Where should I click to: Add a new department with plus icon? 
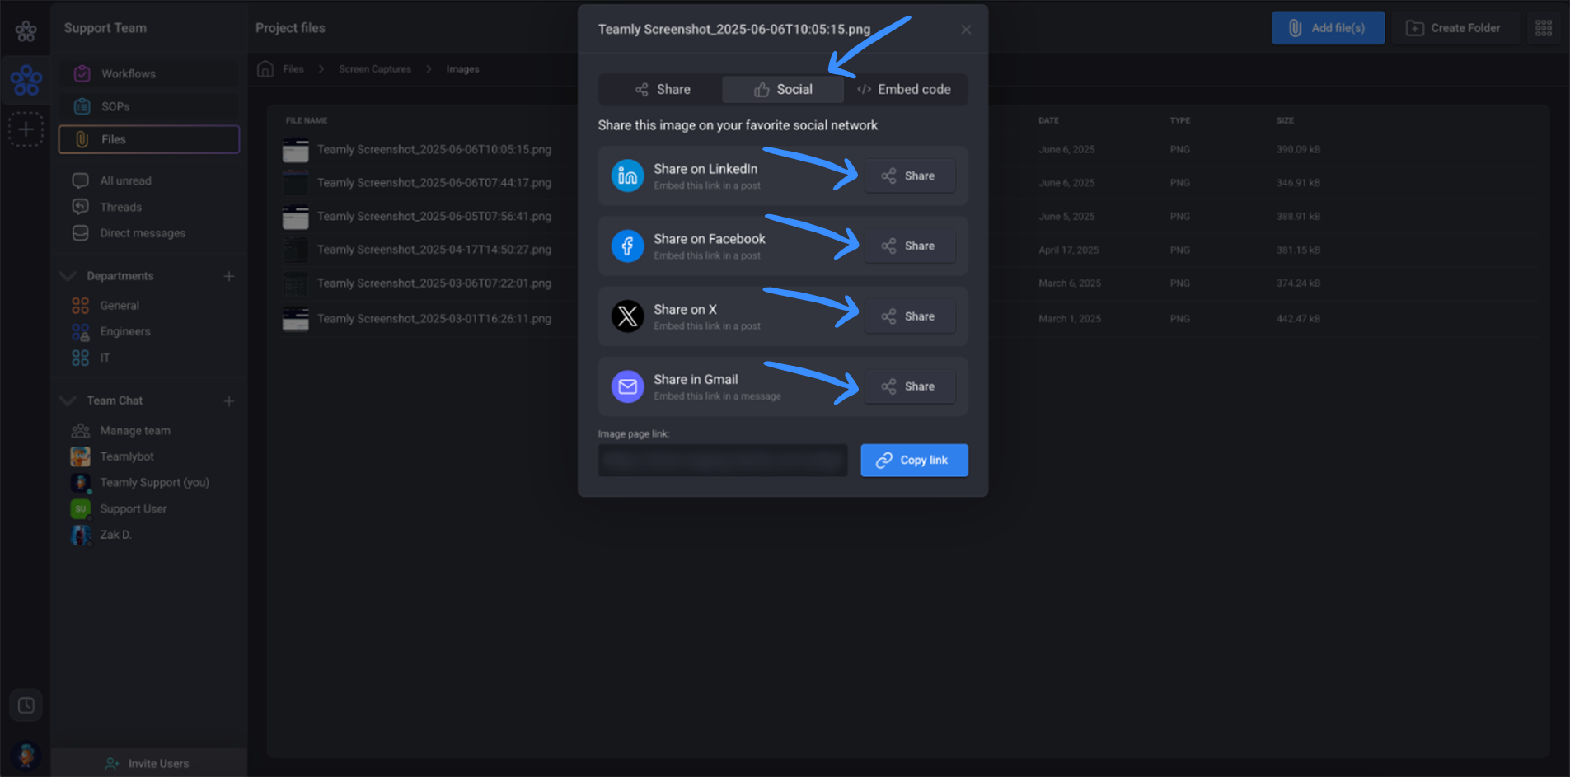pos(229,276)
